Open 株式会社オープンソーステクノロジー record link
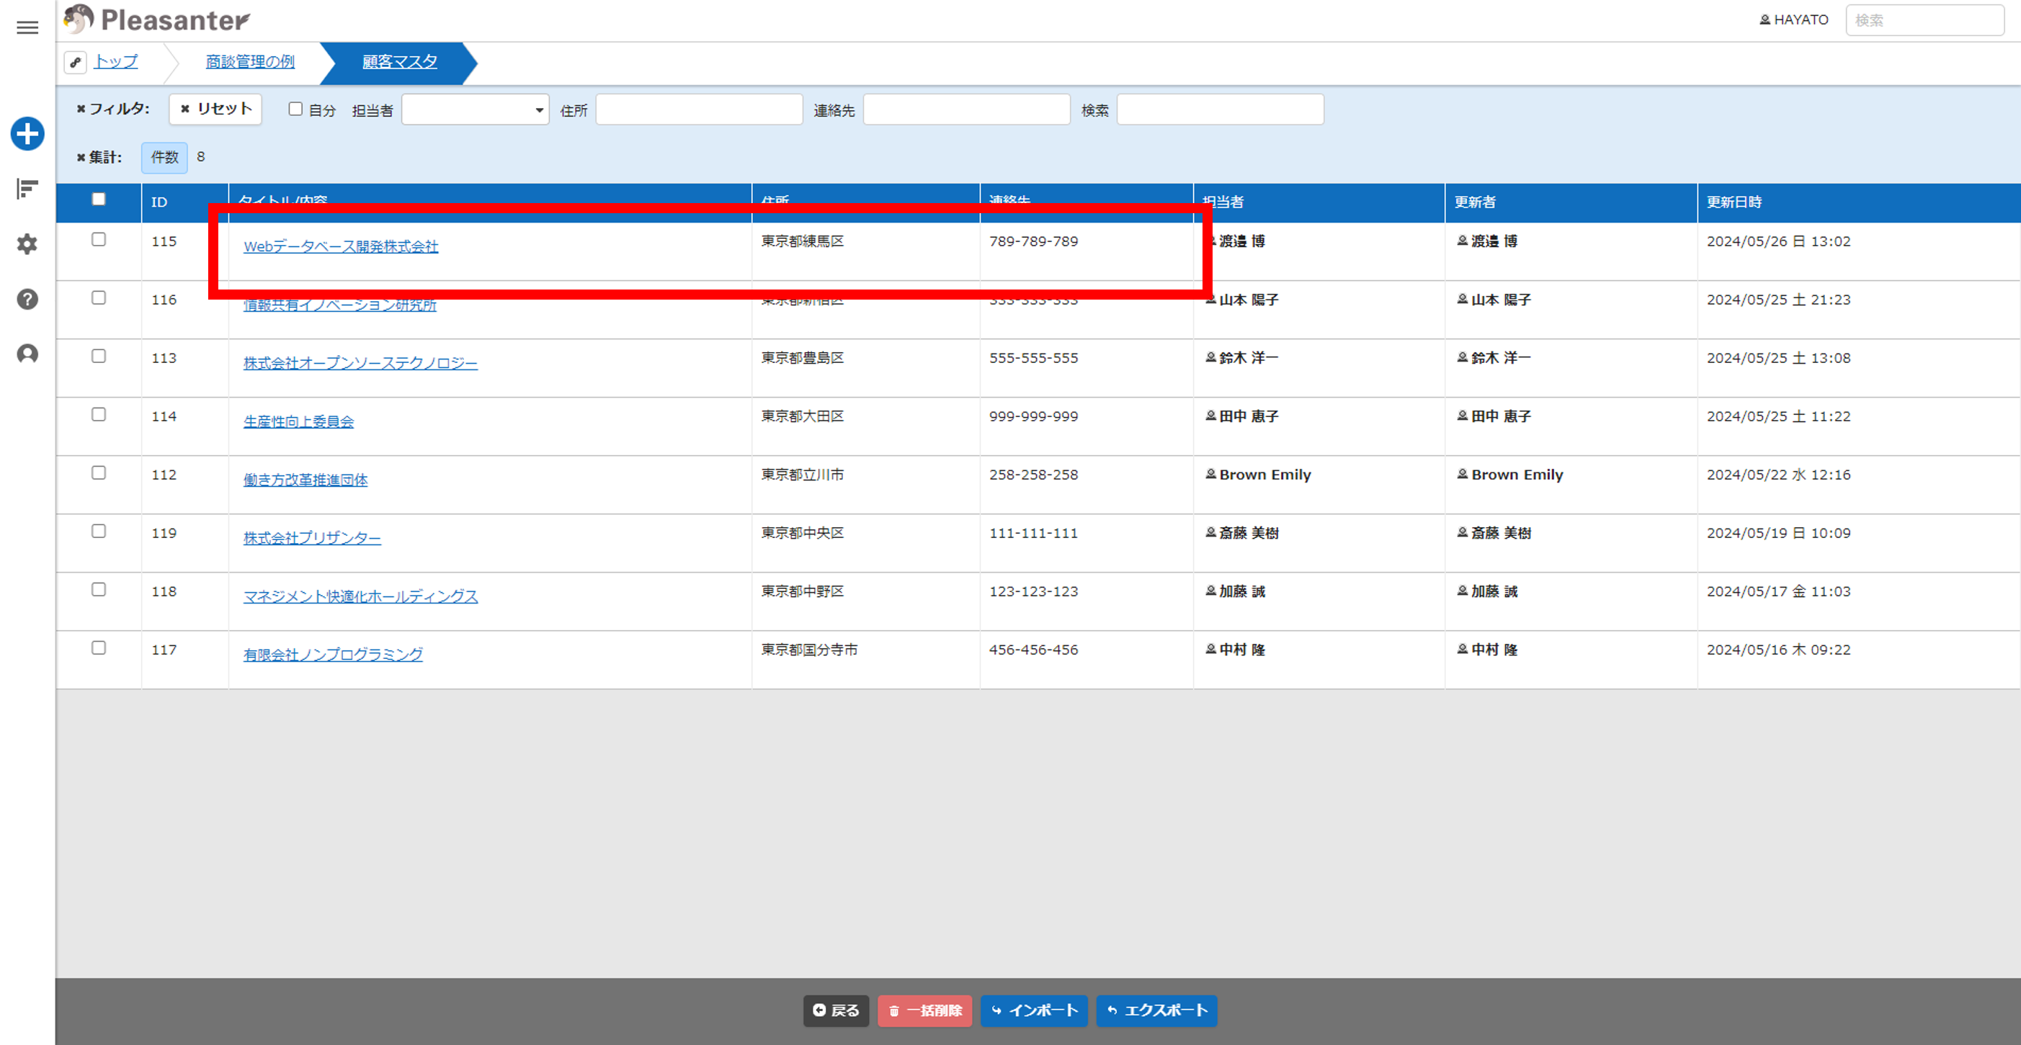Viewport: 2021px width, 1045px height. (x=360, y=363)
